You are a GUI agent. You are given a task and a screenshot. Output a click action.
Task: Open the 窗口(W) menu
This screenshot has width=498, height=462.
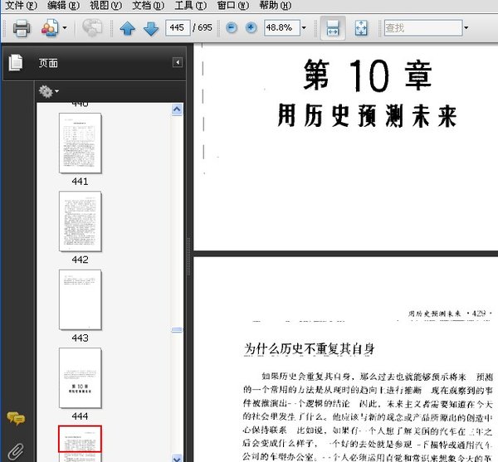tap(232, 6)
